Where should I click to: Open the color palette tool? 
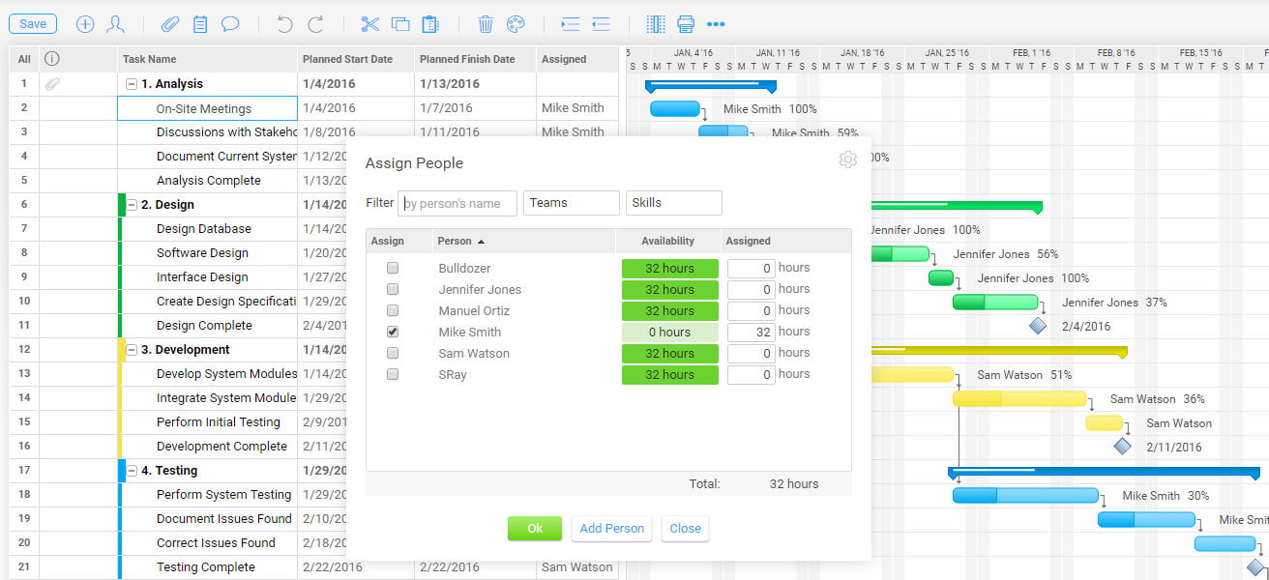tap(516, 24)
